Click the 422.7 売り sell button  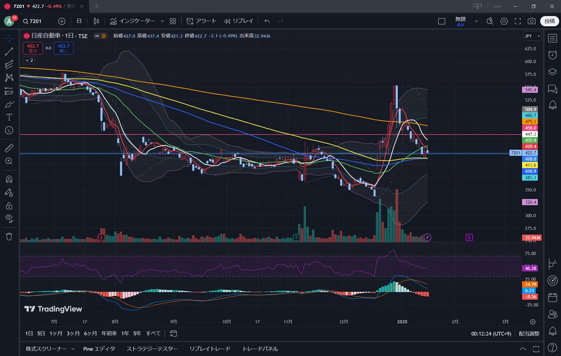coord(33,48)
